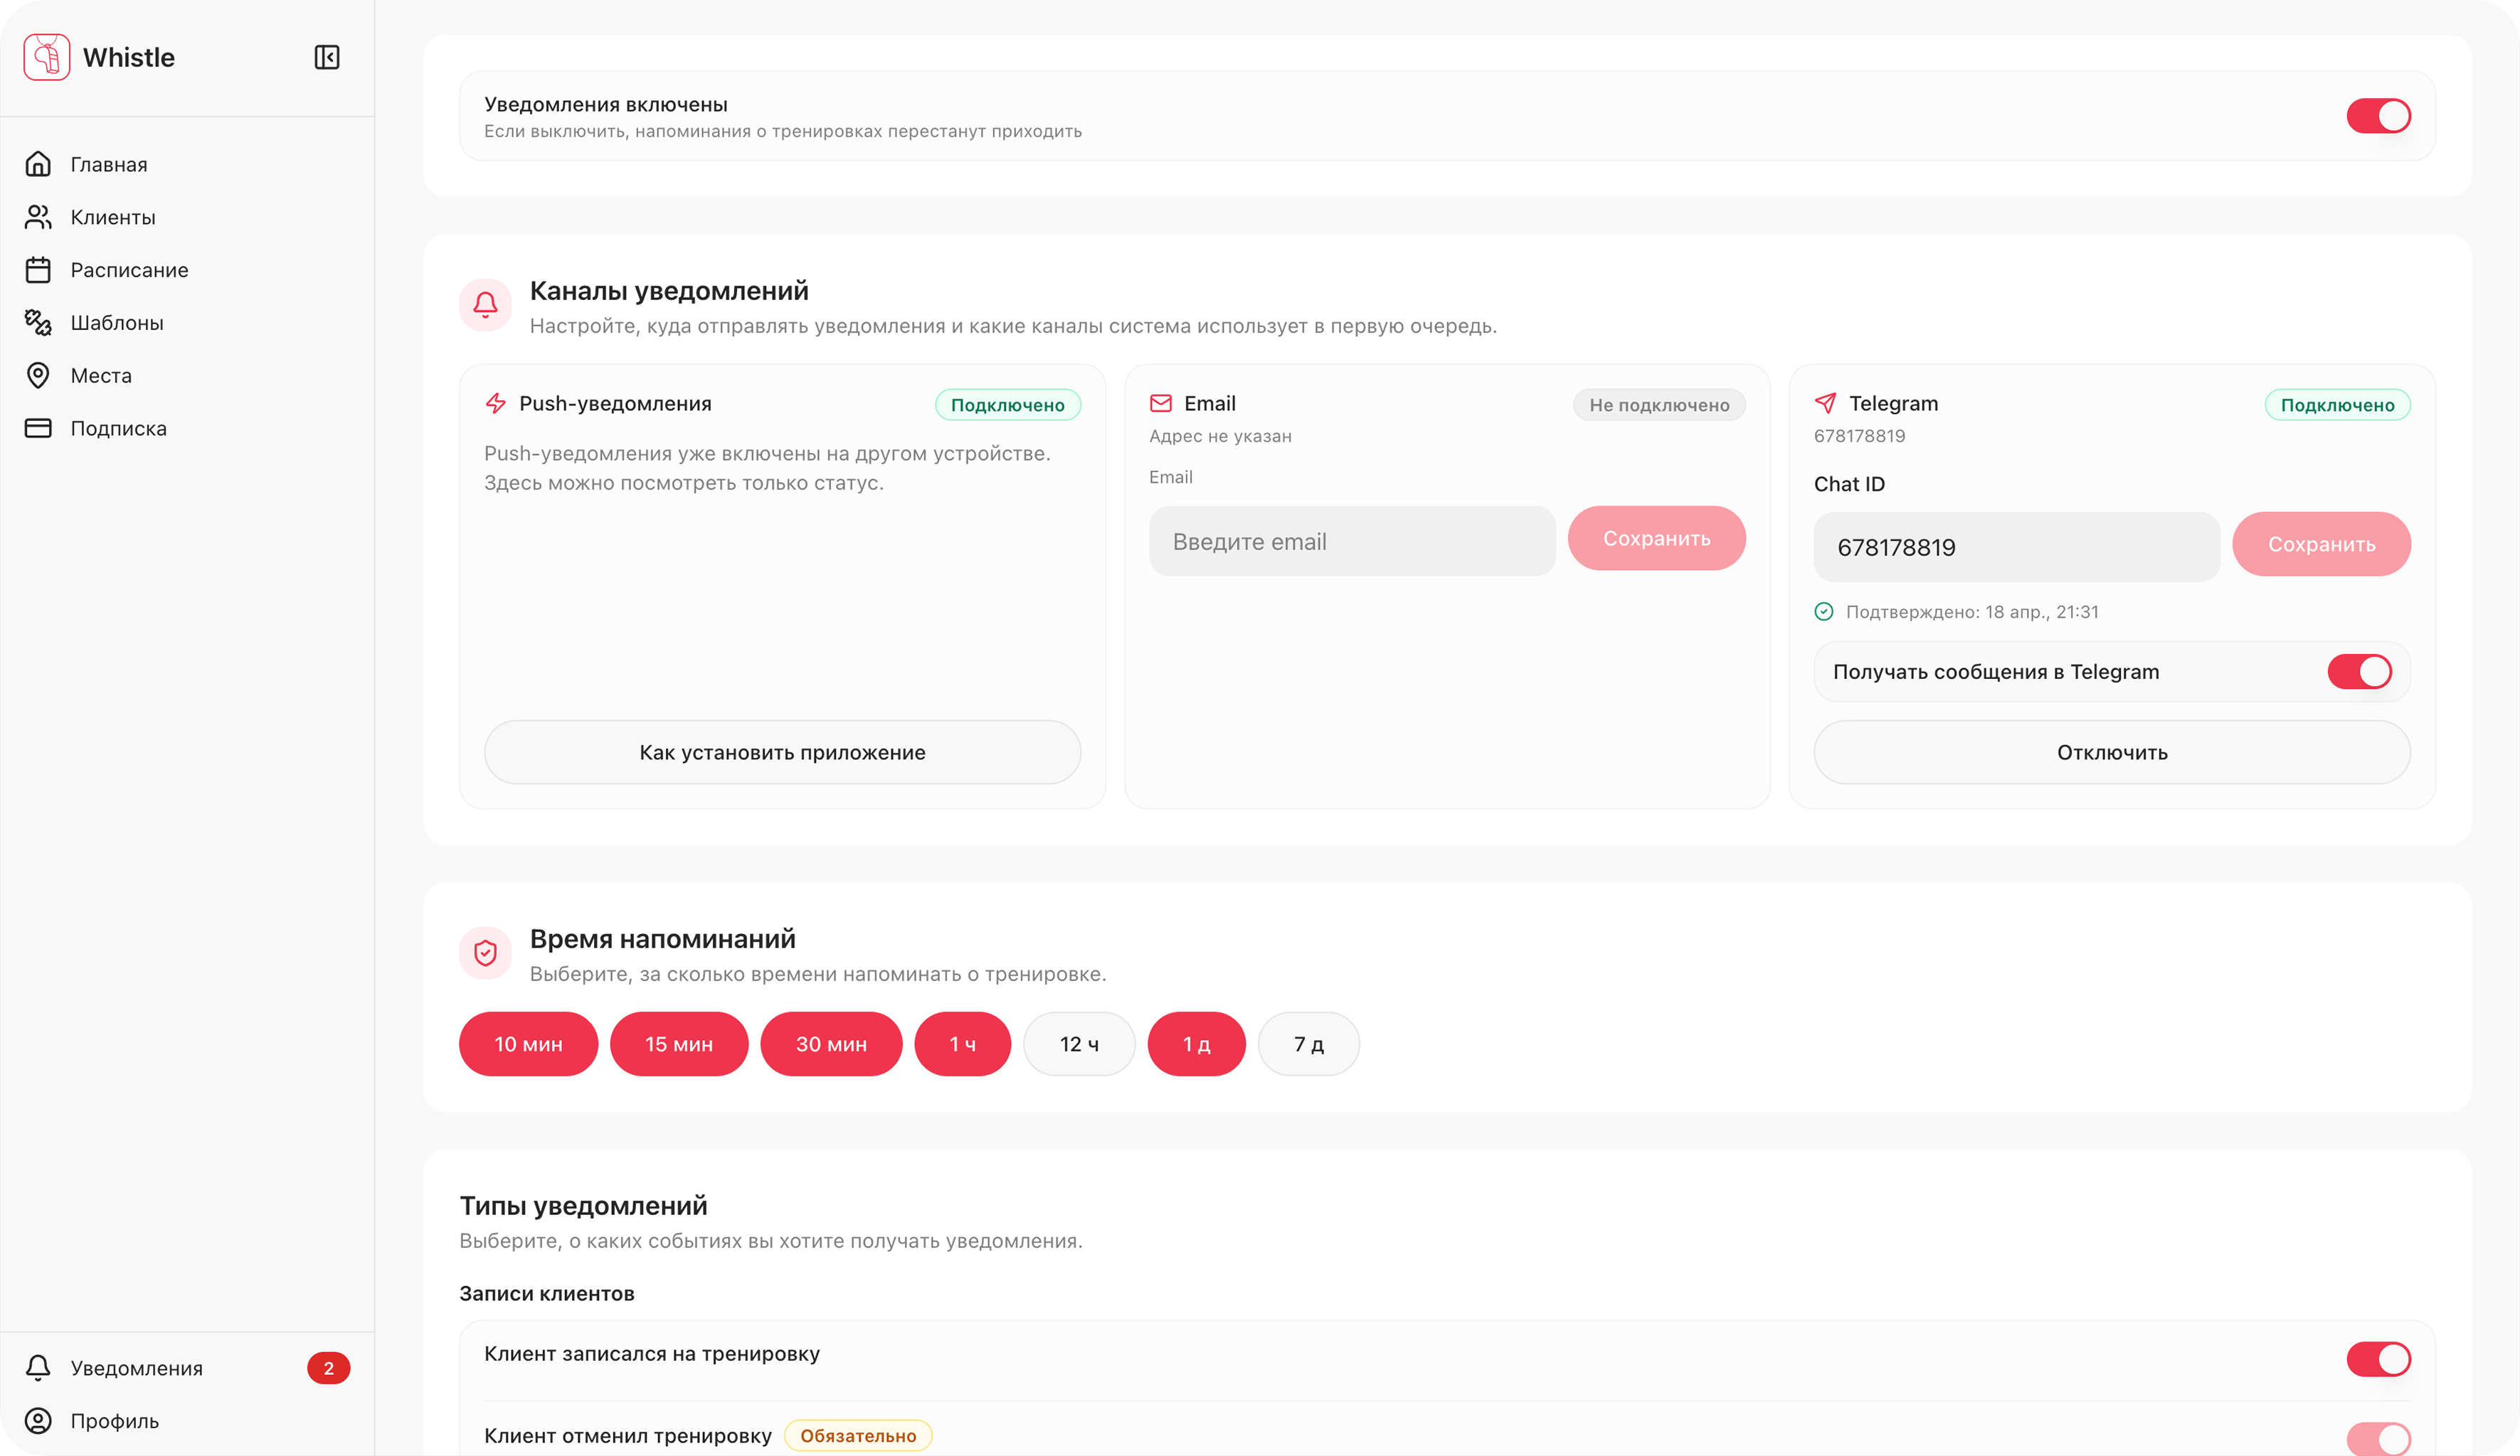Image resolution: width=2520 pixels, height=1456 pixels.
Task: Click the card icon beside Подписка
Action: click(x=38, y=428)
